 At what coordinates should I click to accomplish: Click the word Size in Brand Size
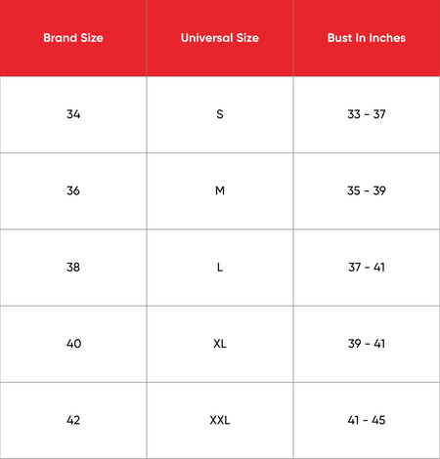click(x=92, y=38)
